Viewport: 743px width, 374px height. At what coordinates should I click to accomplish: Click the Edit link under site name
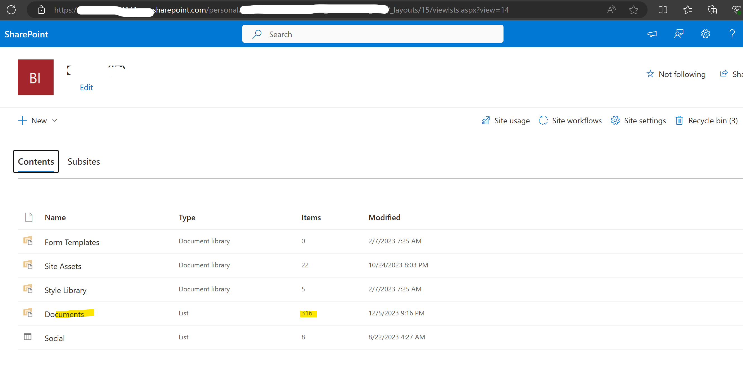[86, 87]
